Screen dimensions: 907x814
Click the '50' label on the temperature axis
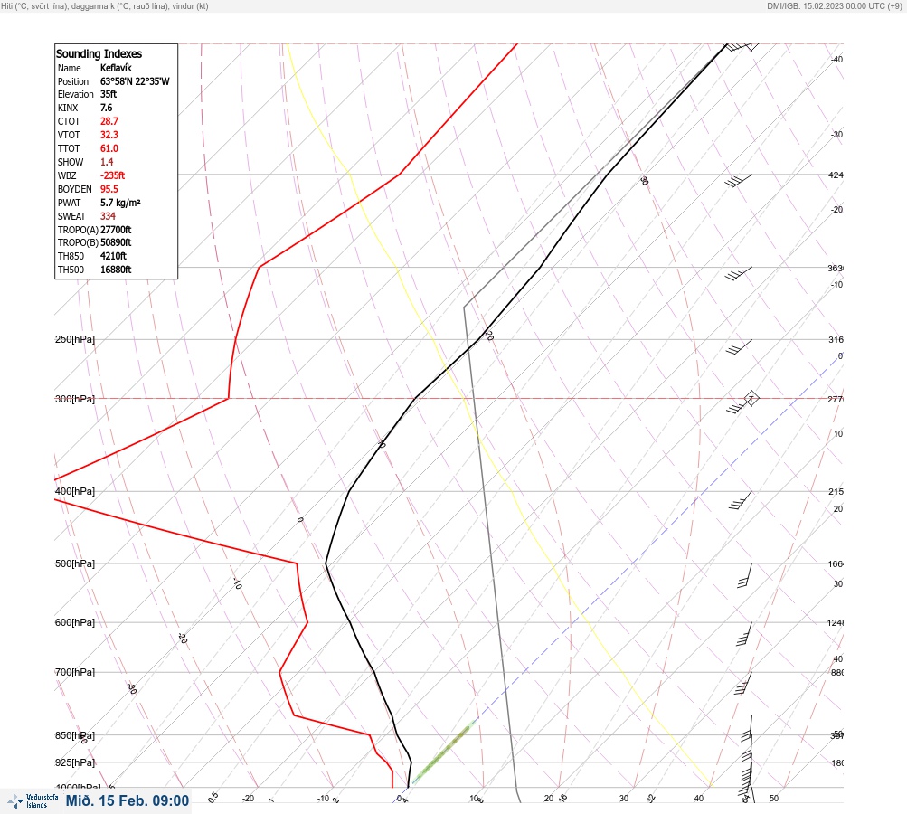774,799
